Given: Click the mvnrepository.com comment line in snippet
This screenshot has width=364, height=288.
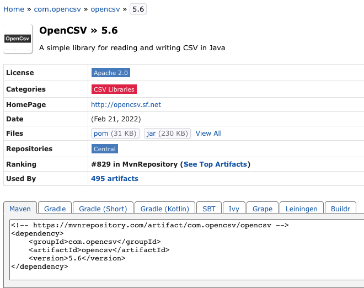Looking at the screenshot, I should (150, 225).
